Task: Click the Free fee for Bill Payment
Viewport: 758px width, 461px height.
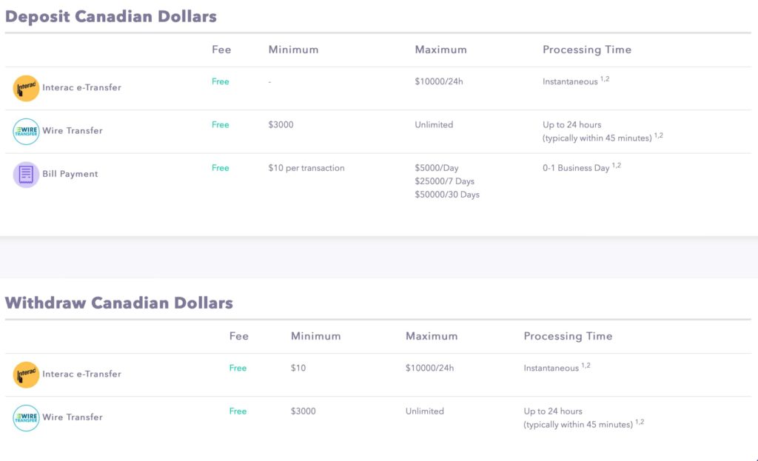Action: pos(221,168)
